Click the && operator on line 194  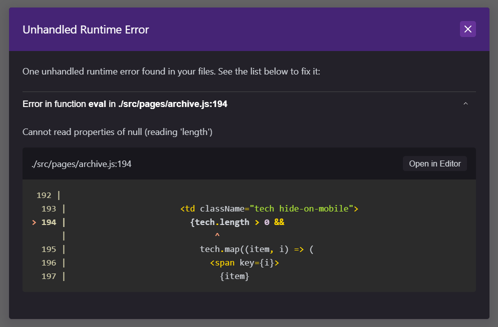pyautogui.click(x=279, y=222)
